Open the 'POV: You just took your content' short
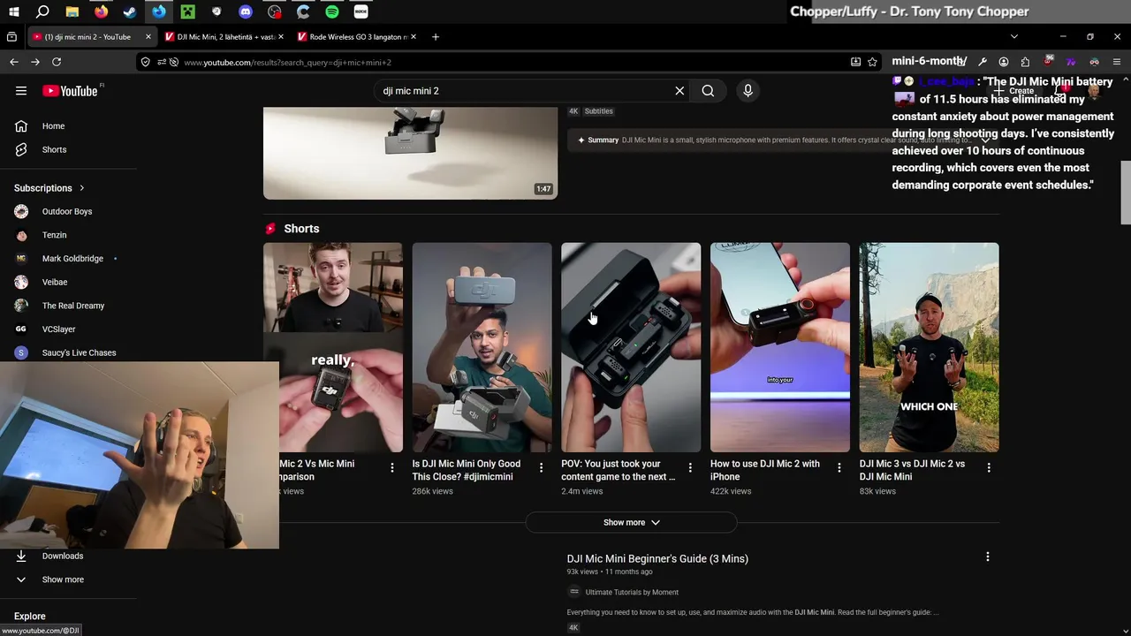 point(631,347)
